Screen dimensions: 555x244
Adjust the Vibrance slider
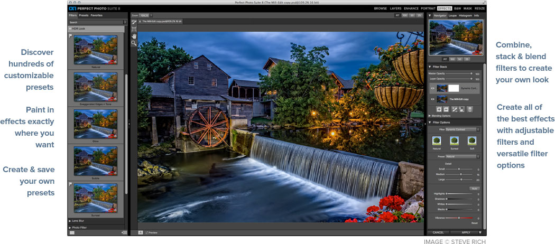coord(459,218)
